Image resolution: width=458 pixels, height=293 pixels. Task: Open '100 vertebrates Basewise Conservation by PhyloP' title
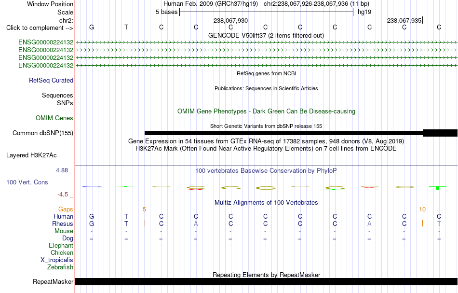click(266, 170)
